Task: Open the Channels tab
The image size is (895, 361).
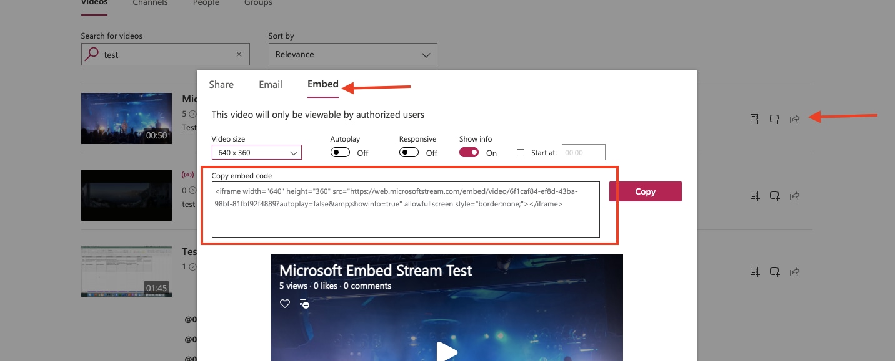Action: 150,3
